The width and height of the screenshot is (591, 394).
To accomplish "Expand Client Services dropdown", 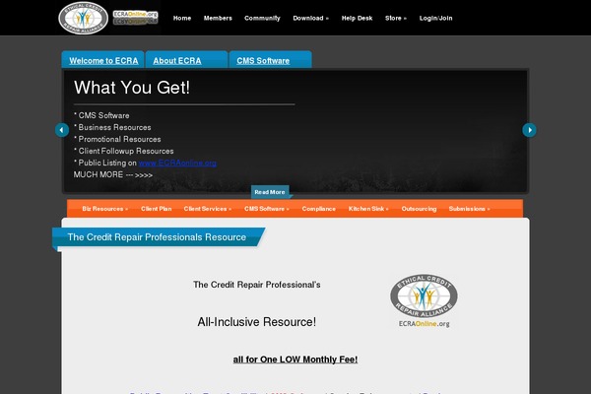I will [208, 209].
